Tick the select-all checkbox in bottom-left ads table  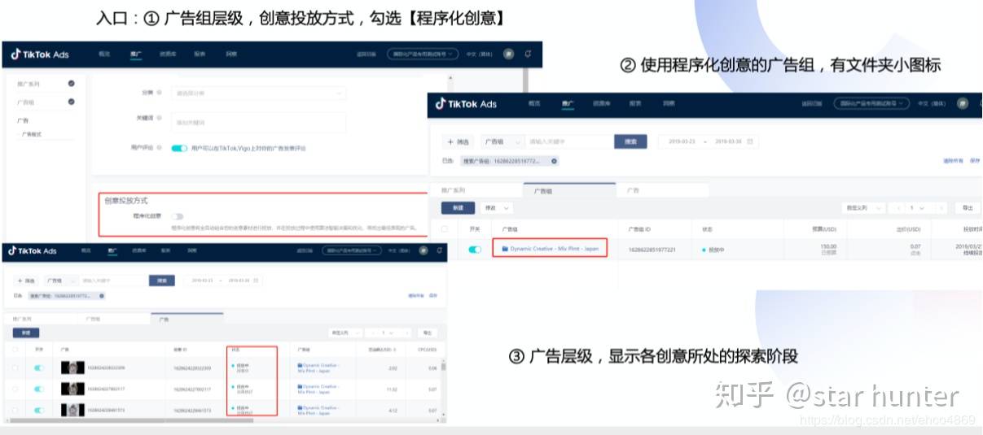pos(15,349)
